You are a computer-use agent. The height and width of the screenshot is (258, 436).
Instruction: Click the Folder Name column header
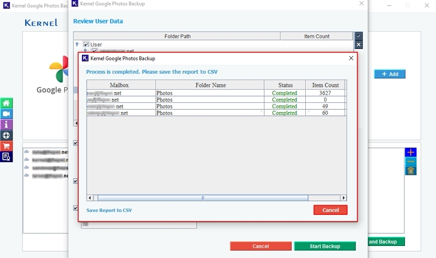pyautogui.click(x=210, y=85)
